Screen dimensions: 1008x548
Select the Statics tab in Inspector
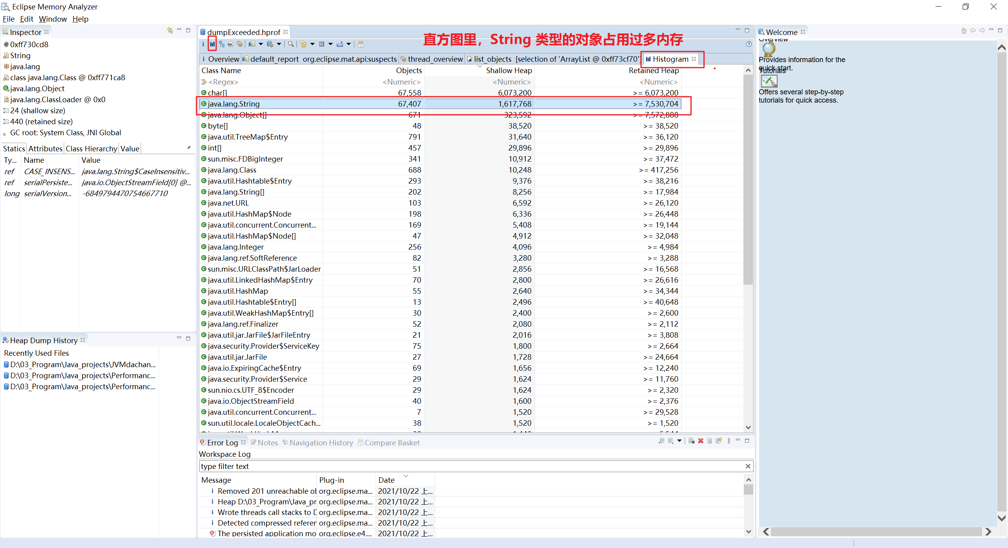coord(14,149)
